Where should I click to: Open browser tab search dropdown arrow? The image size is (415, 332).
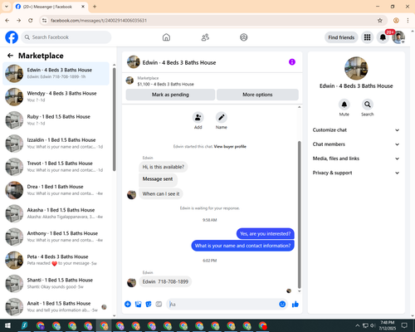(7, 7)
